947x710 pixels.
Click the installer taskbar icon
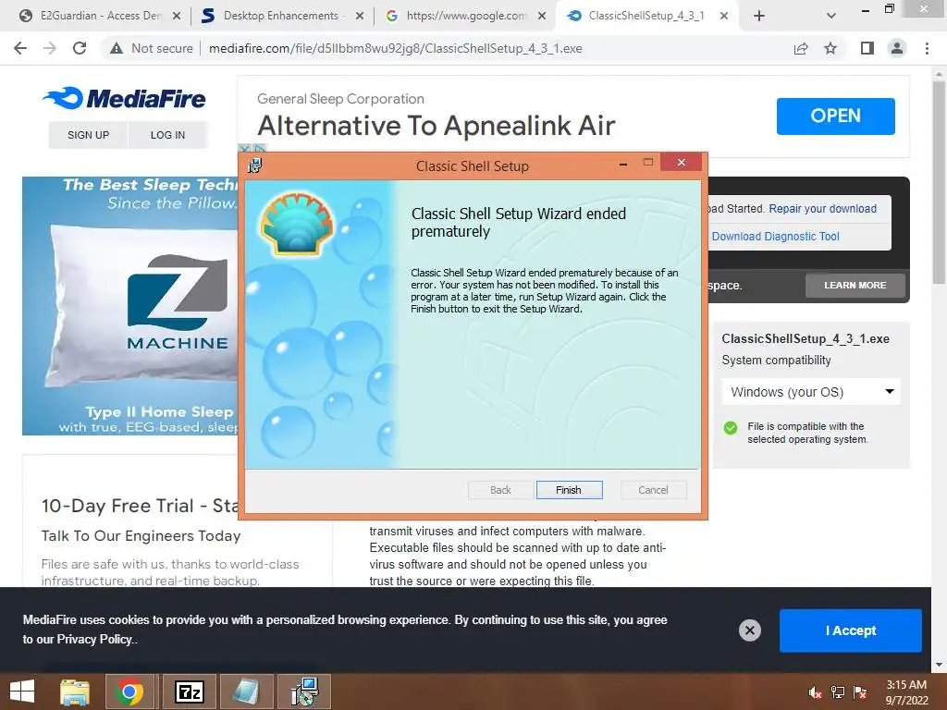(x=304, y=692)
